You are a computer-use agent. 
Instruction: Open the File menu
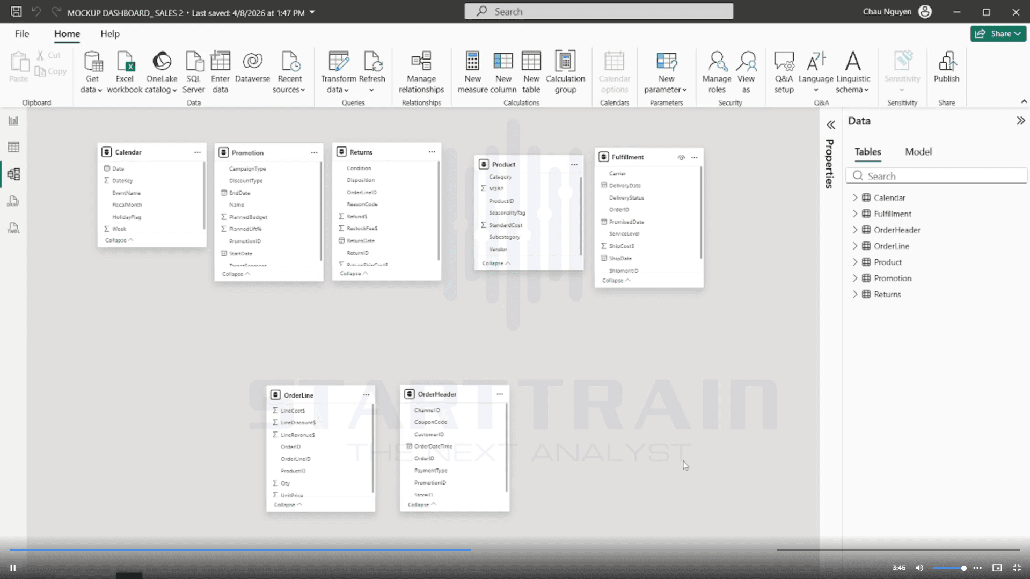pos(22,34)
